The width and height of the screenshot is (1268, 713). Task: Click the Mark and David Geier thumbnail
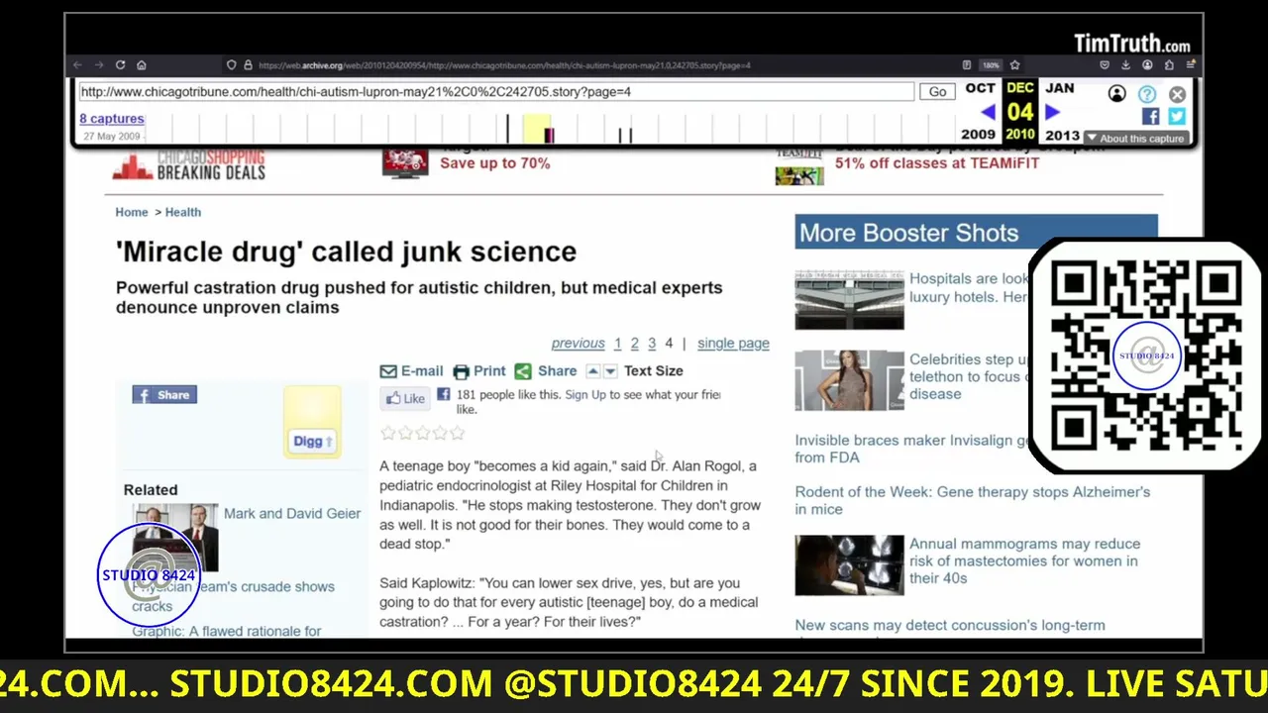[175, 538]
